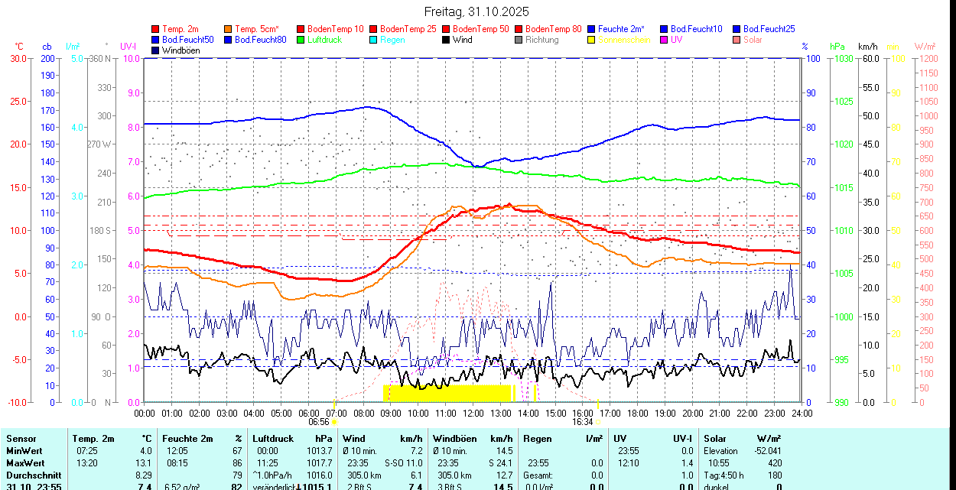
Task: Click the cyan l/m² axis unit label
Action: pyautogui.click(x=73, y=47)
